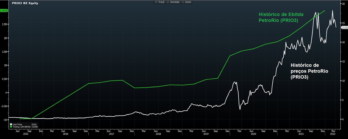Click the 1.5B left axis label
The image size is (348, 139).
pyautogui.click(x=5, y=51)
